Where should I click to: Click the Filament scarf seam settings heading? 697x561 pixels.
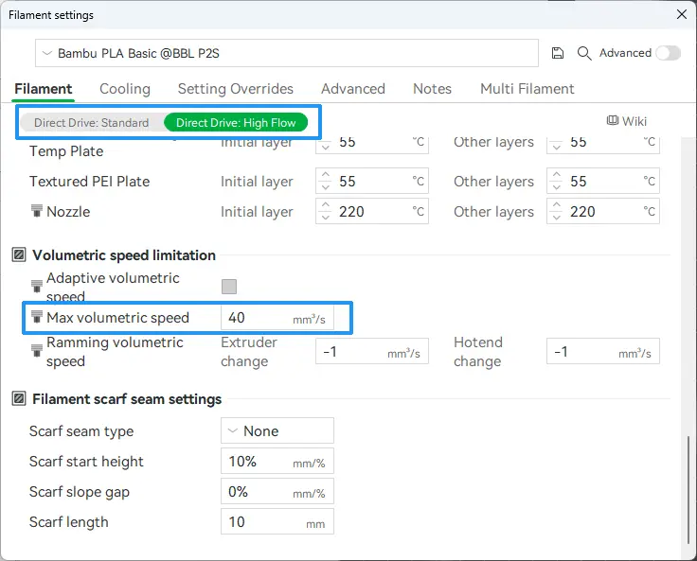(127, 399)
